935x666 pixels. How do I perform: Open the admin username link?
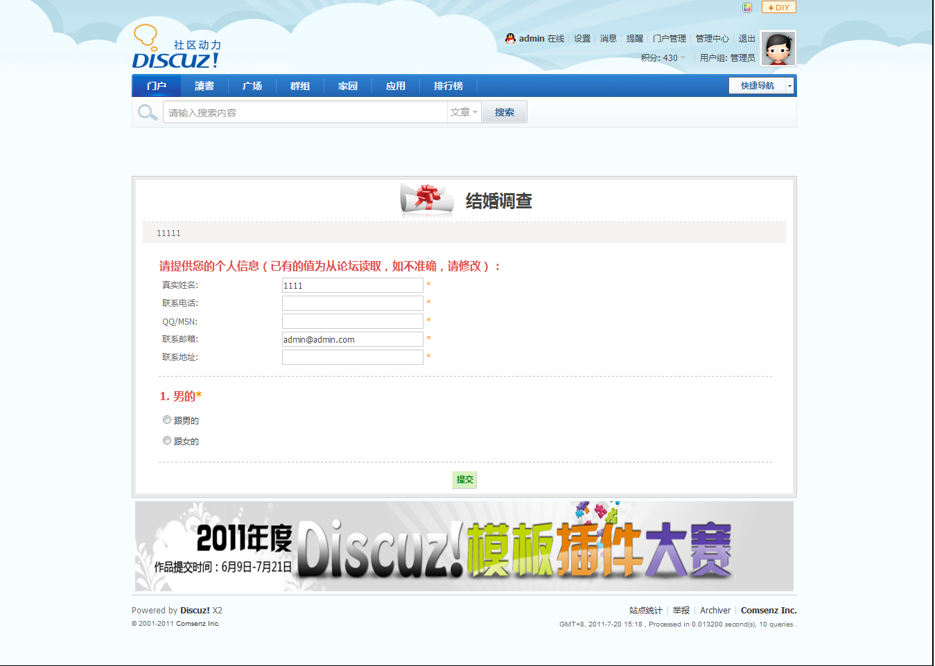[532, 39]
